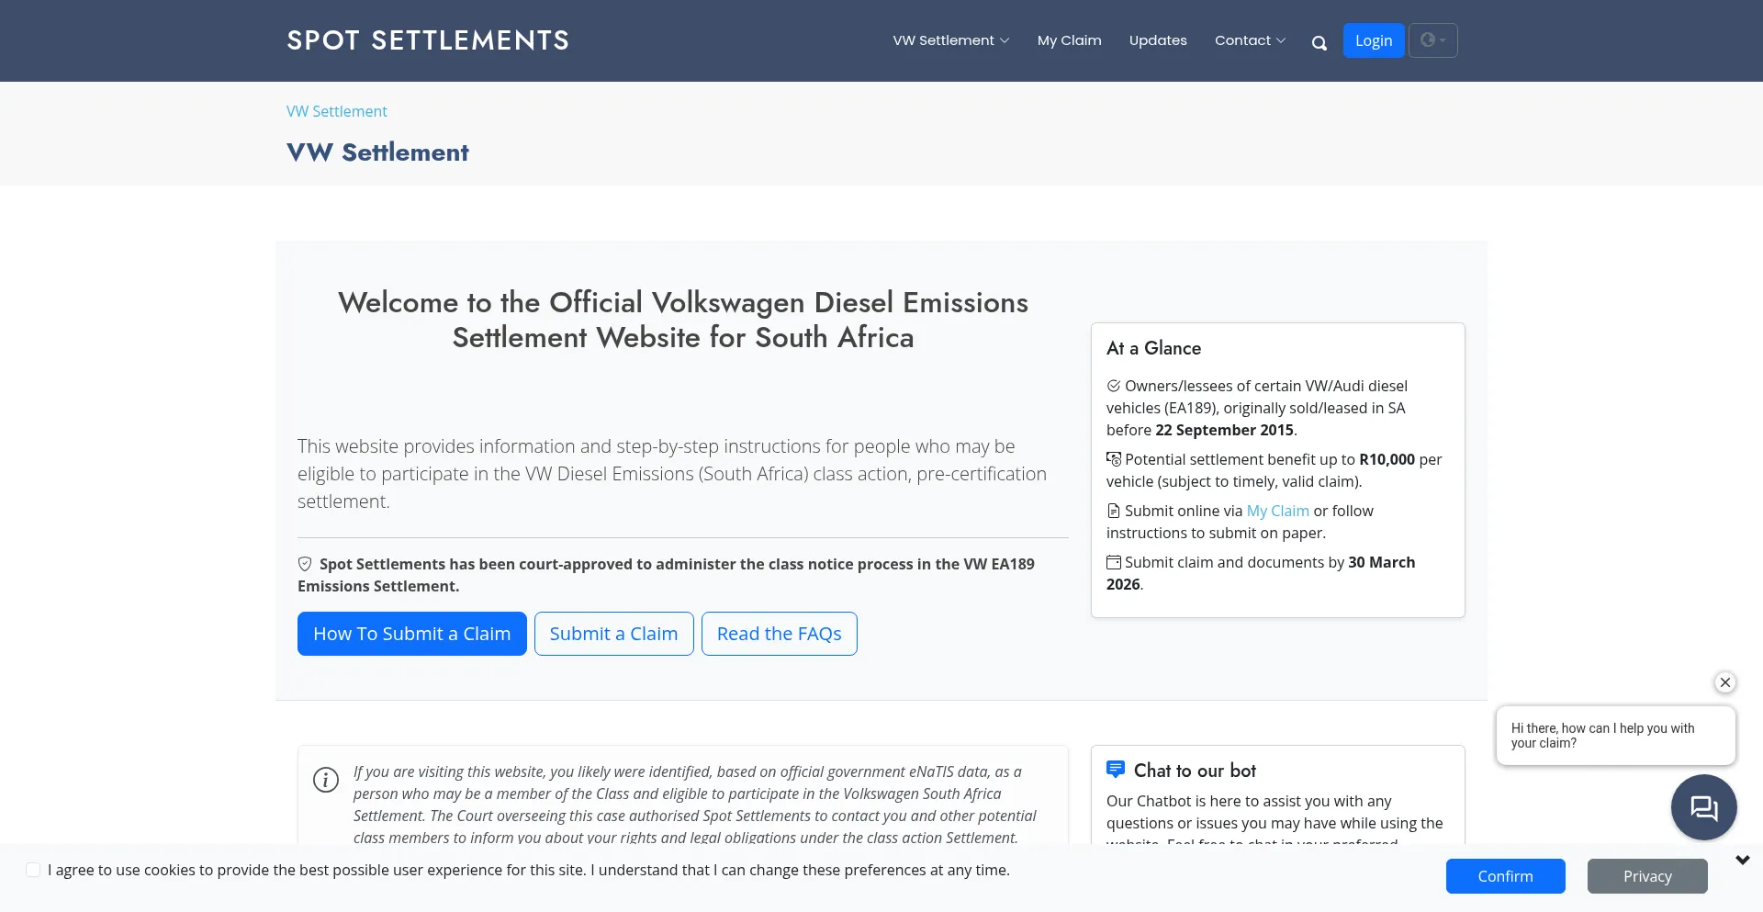Screen dimensions: 1763x912
Task: Click the search magnifier icon
Action: [x=1319, y=42]
